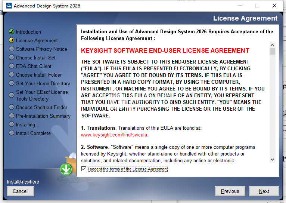The width and height of the screenshot is (286, 203).
Task: Click the yellow arrow beside License Agreement
Action: (12, 40)
